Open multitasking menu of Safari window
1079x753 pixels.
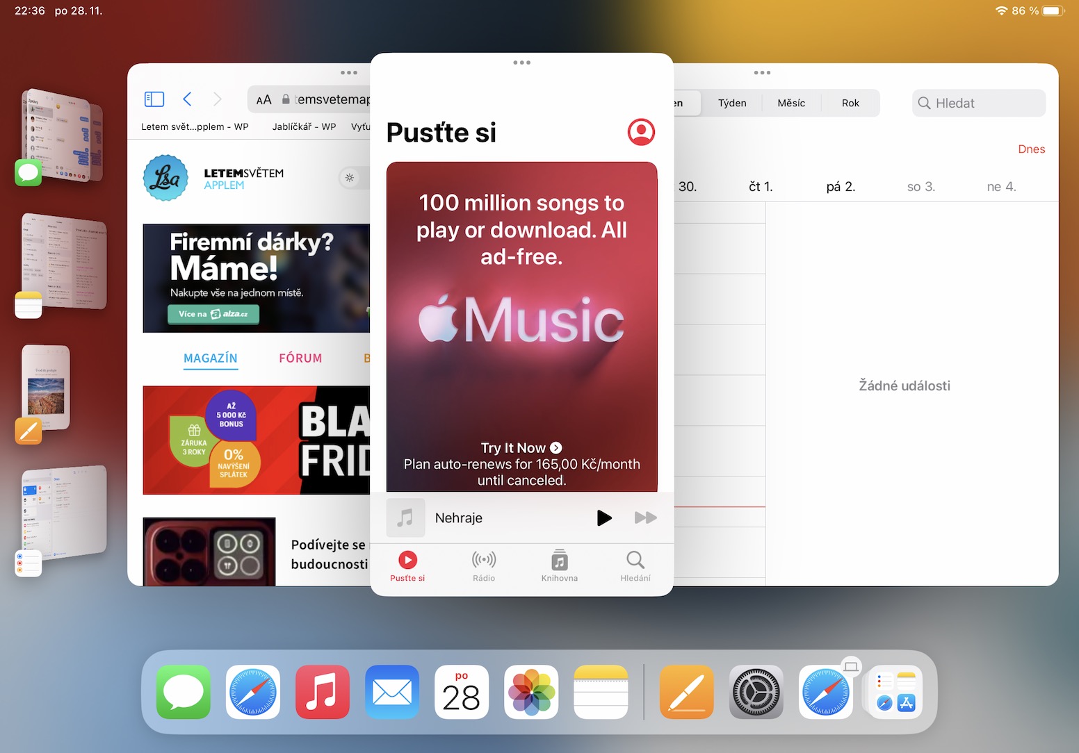tap(349, 72)
